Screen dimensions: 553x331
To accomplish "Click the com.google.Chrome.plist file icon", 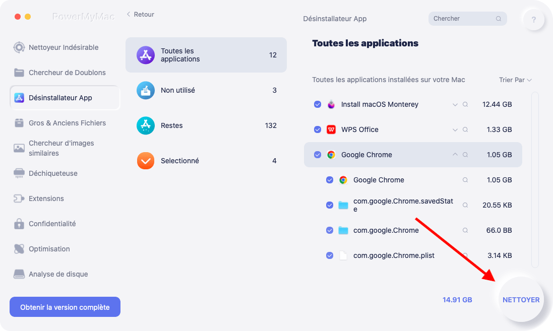I will point(343,255).
